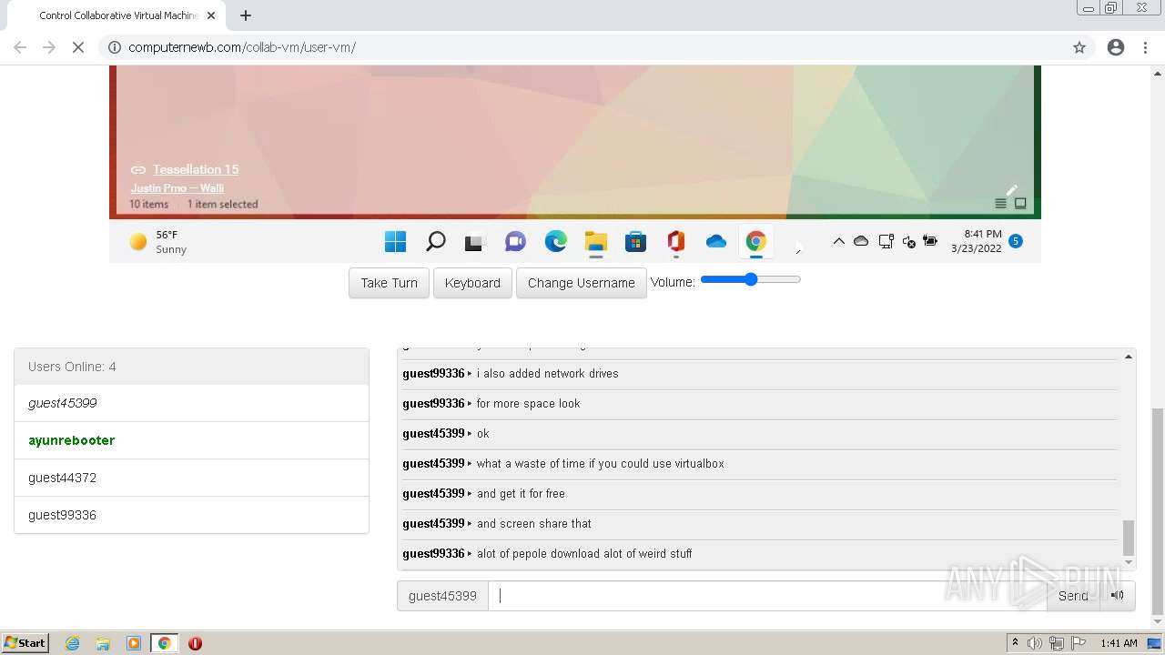Click the chat scrollbar thumb
This screenshot has width=1165, height=655.
1129,537
